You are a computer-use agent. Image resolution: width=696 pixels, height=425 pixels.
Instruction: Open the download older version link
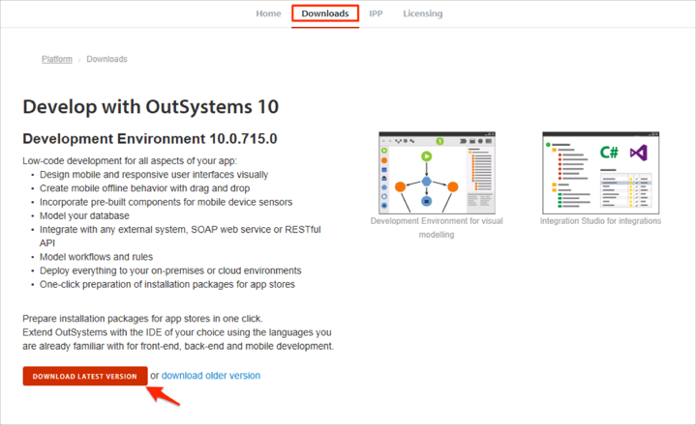210,376
